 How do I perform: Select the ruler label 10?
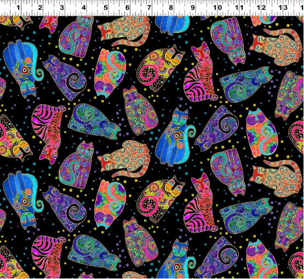coord(217,8)
